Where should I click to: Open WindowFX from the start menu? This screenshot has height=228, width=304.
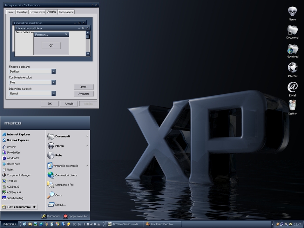[x=11, y=158]
